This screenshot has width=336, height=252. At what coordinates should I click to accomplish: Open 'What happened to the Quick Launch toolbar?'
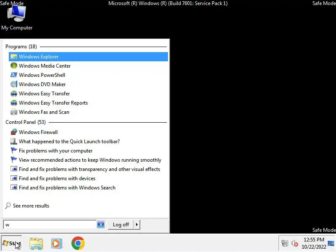[88, 141]
